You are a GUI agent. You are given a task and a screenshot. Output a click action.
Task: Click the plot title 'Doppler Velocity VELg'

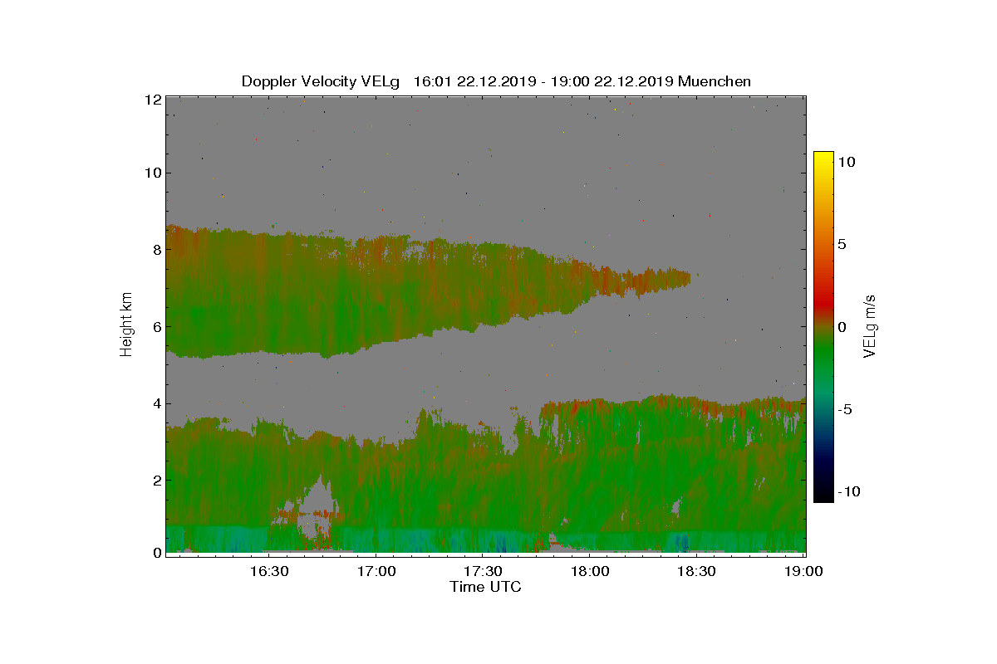321,81
